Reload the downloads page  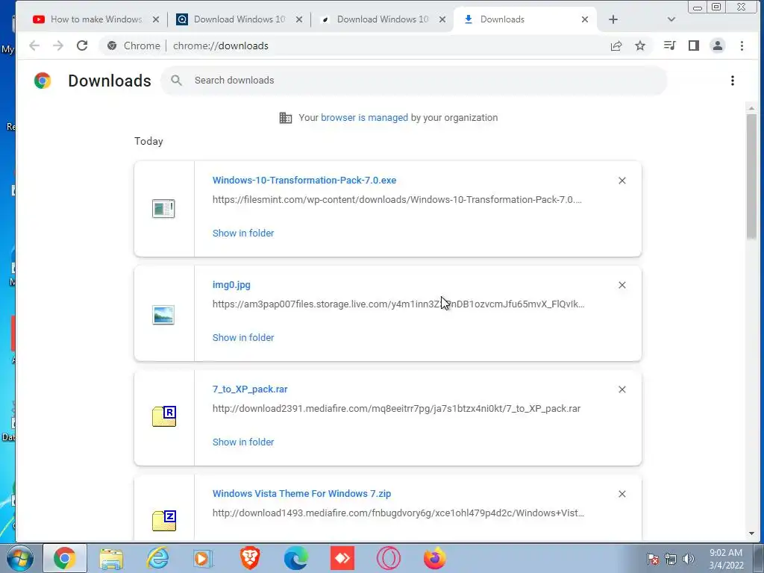pyautogui.click(x=82, y=46)
